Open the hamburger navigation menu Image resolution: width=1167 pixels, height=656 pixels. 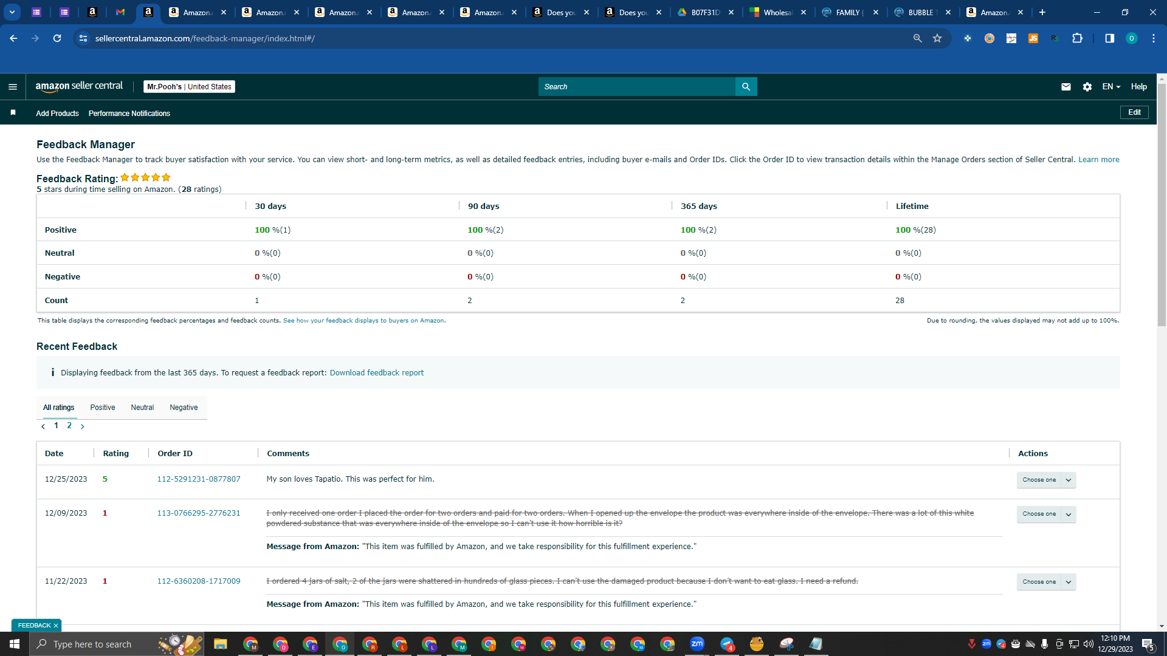(x=12, y=87)
